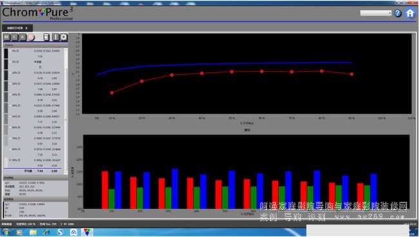Select the open grayscale module tab
This screenshot has width=419, height=237.
pos(17,28)
